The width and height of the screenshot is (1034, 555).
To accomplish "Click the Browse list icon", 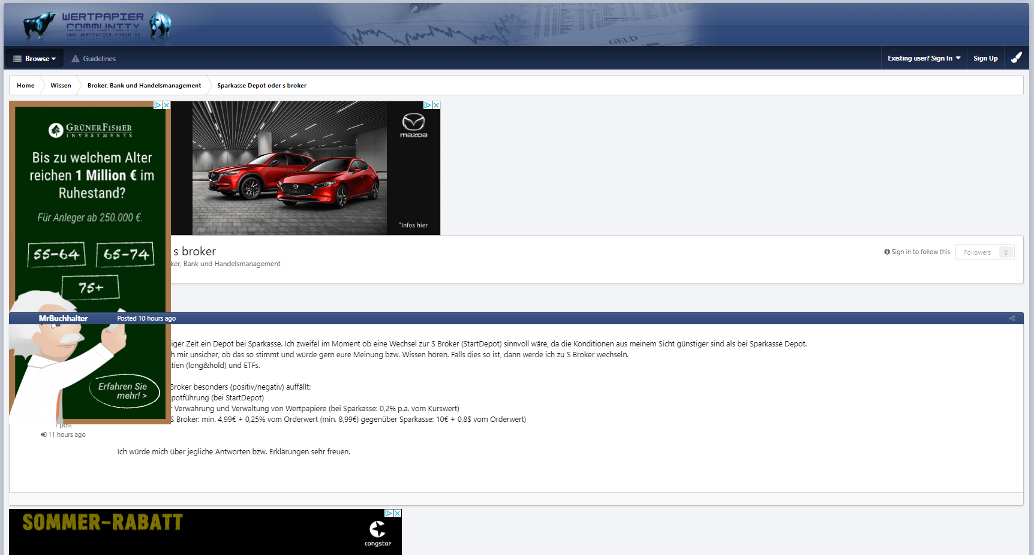I will (17, 59).
